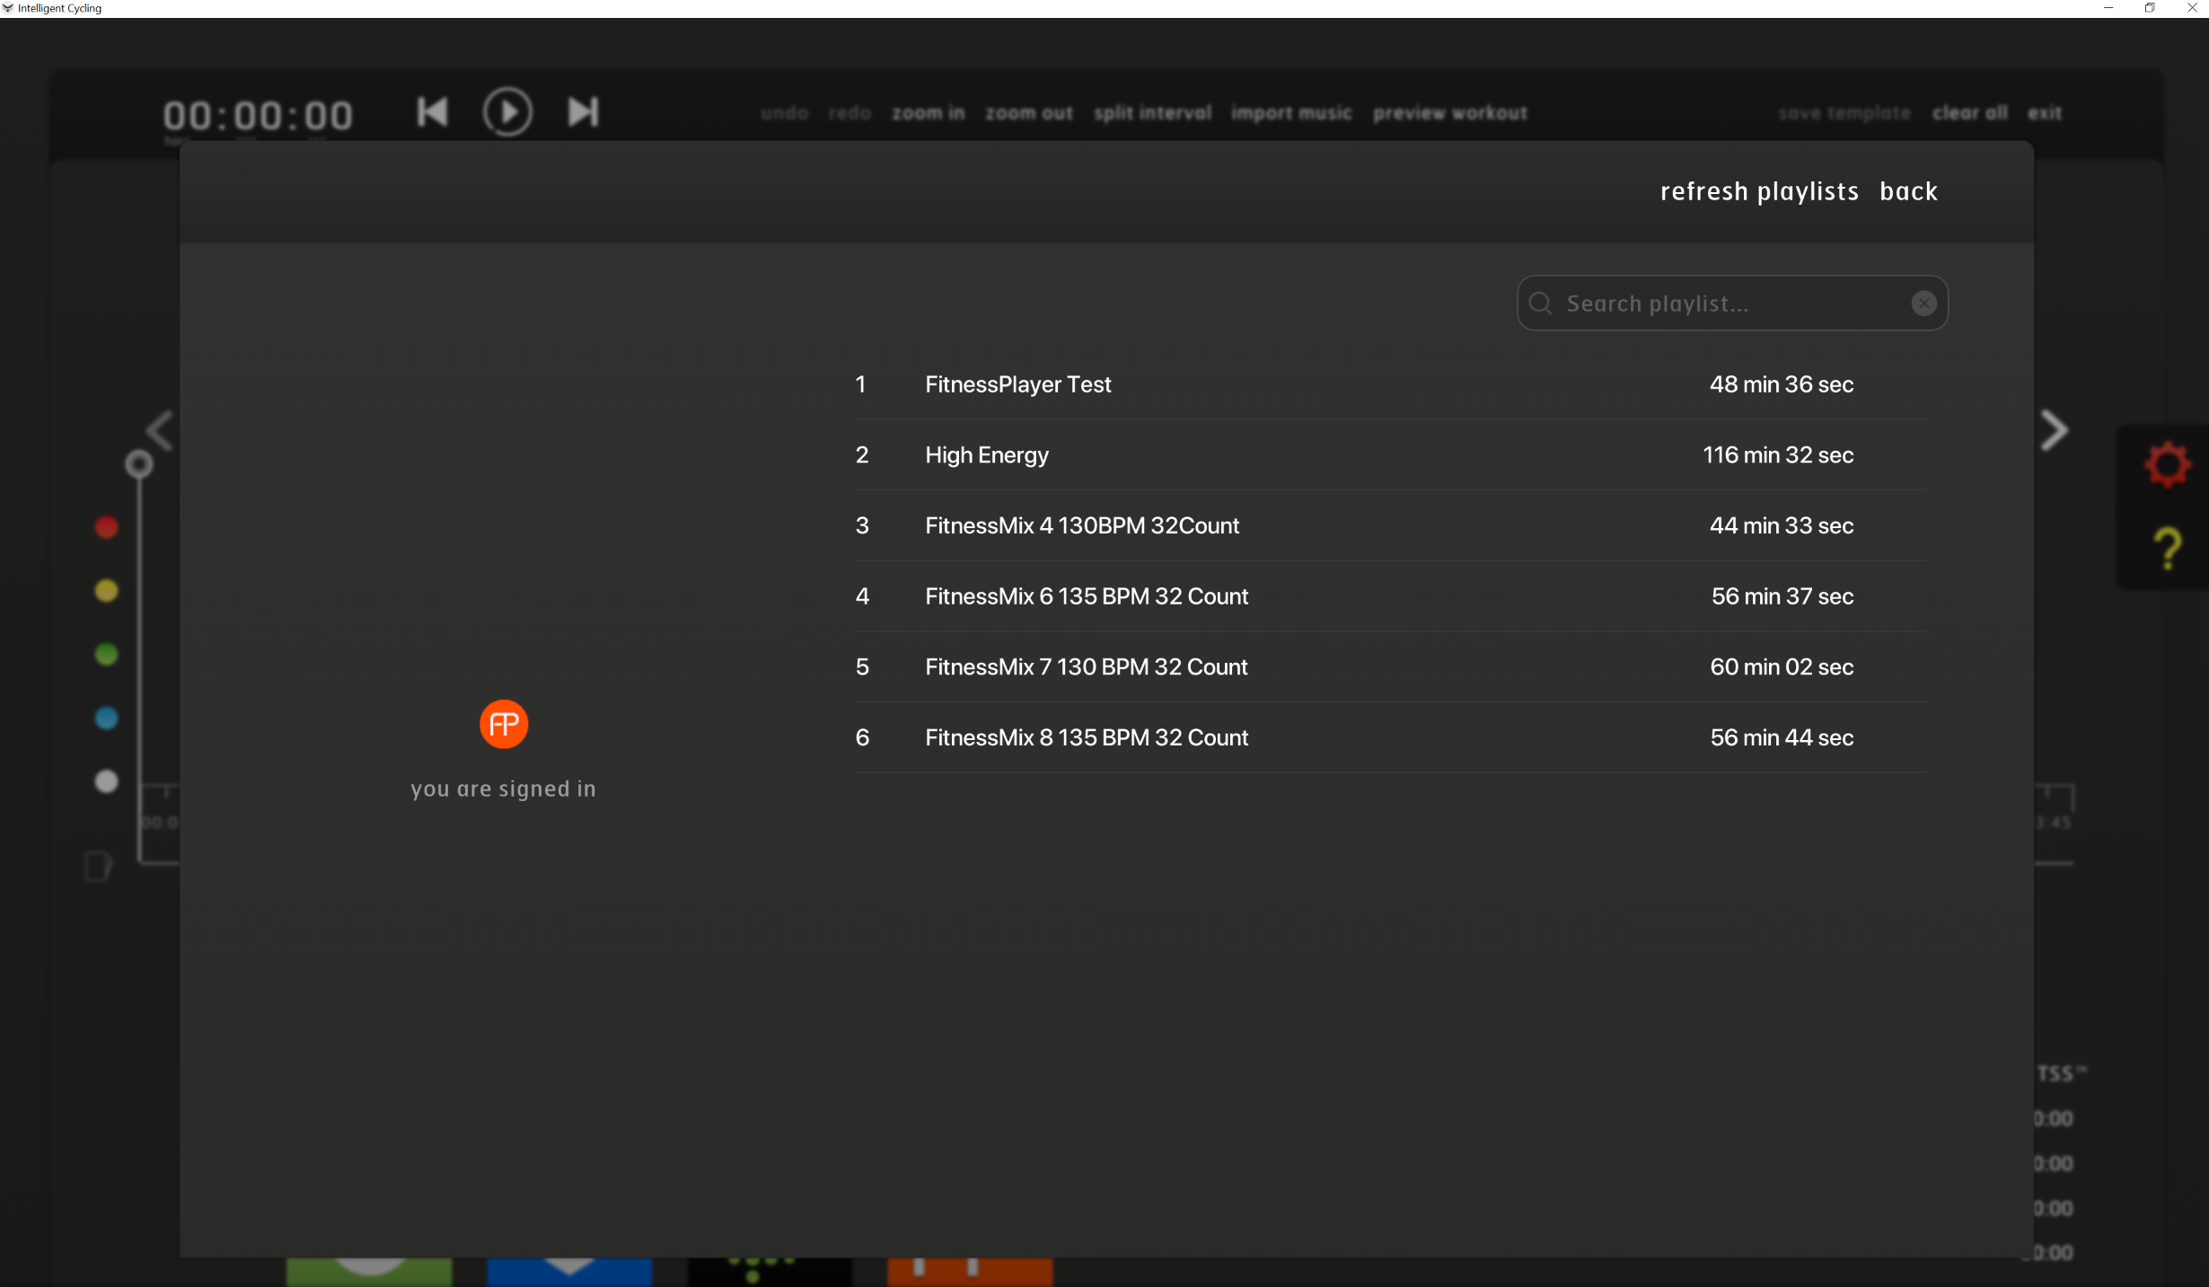
Task: Open the High Energy playlist
Action: [x=986, y=455]
